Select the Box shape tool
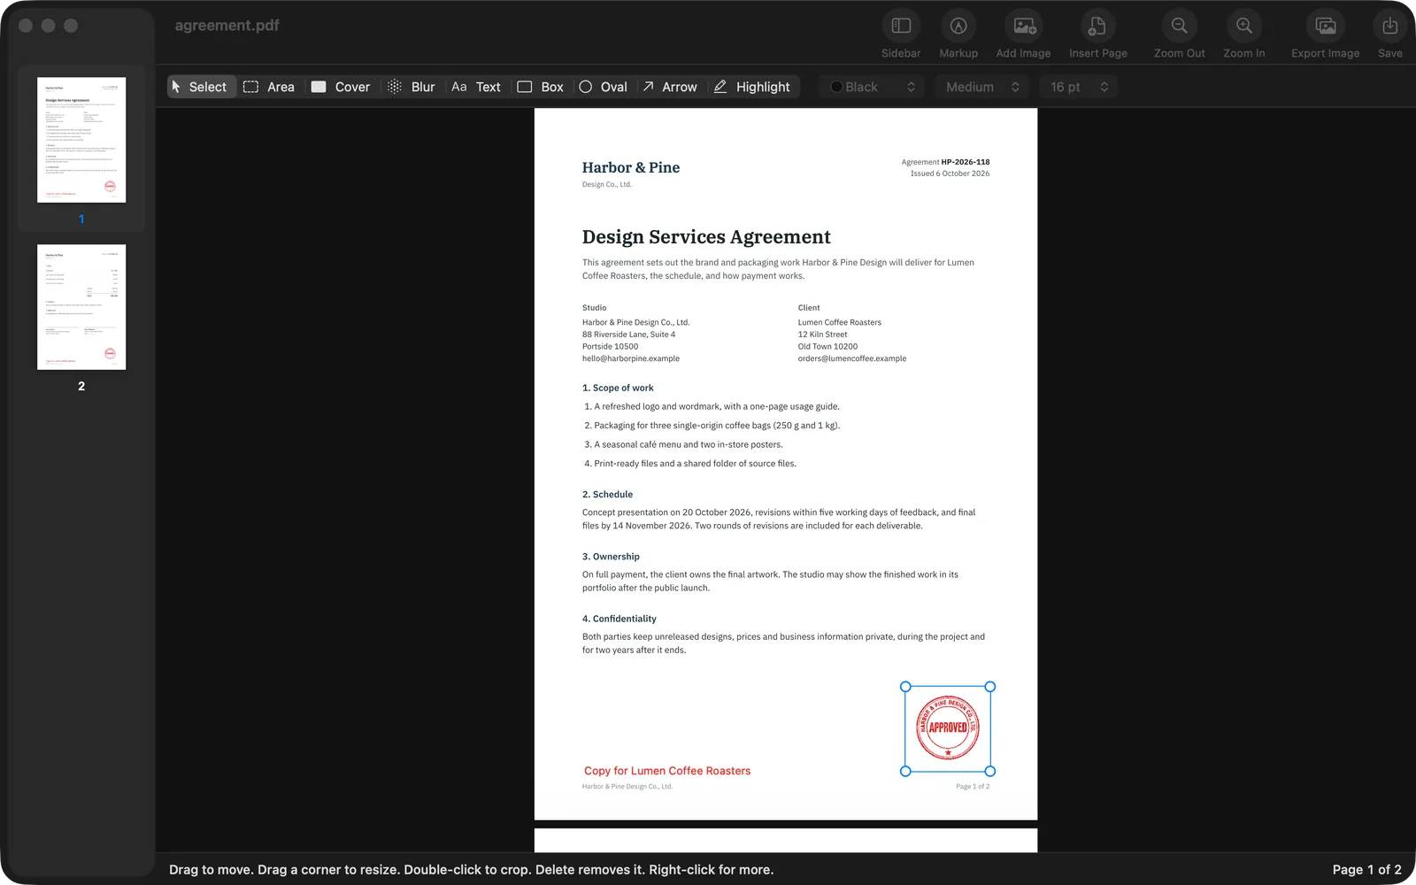Screen dimensions: 1416x885 [541, 87]
